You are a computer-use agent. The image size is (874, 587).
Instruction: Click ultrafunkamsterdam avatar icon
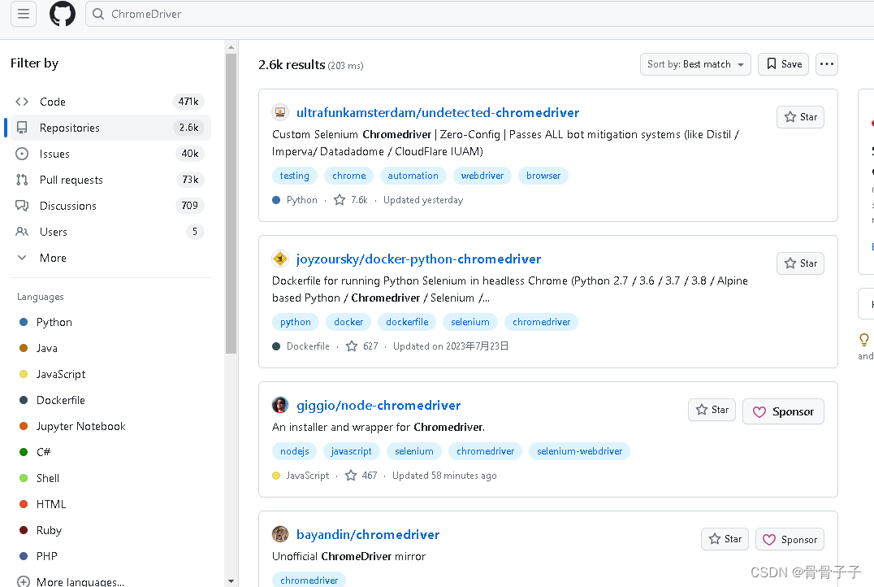pyautogui.click(x=279, y=113)
